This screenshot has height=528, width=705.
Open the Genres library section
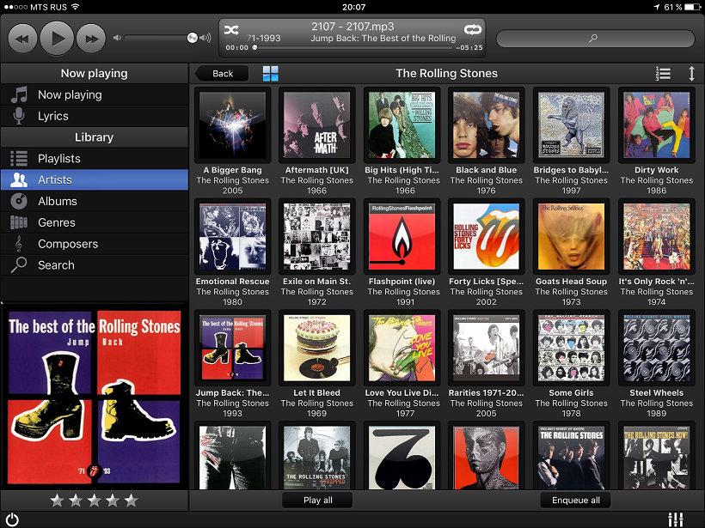click(x=95, y=222)
